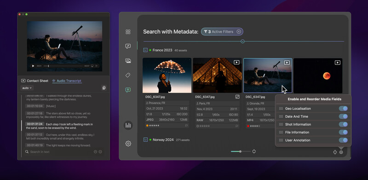368x180 pixels.
Task: Grab the Geo Localisation reorder handle
Action: coord(281,109)
